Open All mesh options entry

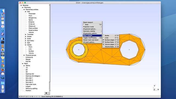(x=92, y=42)
